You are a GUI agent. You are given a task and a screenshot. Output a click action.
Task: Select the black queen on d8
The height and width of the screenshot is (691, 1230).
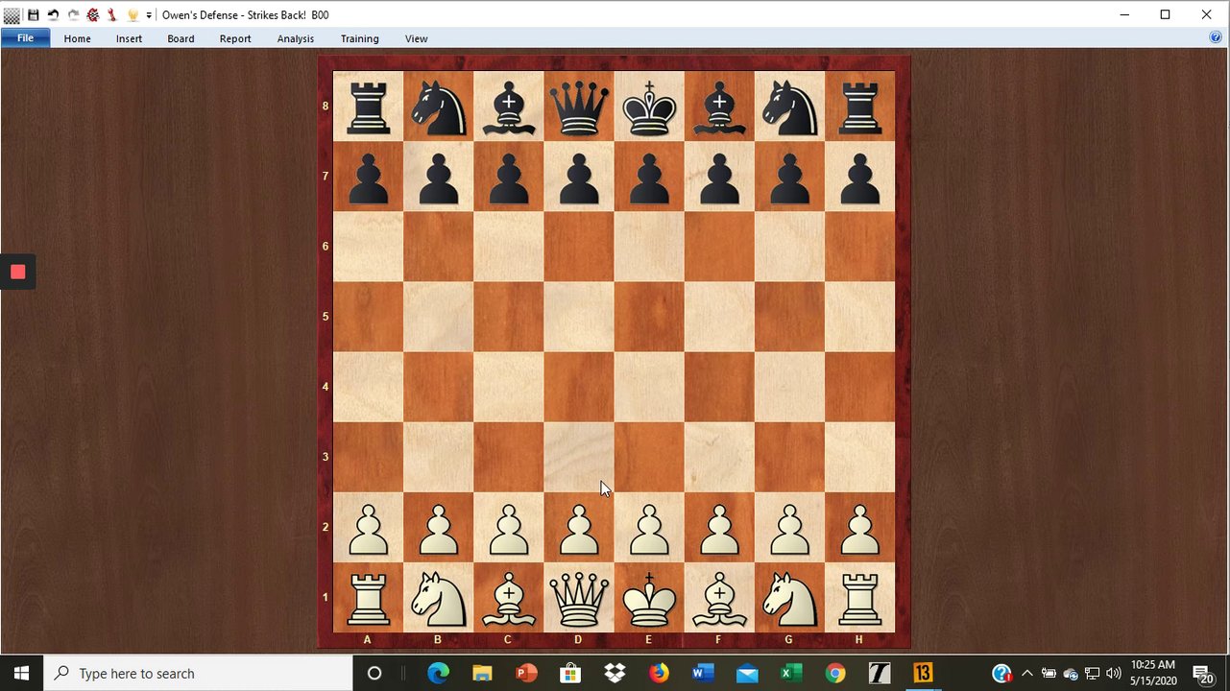(579, 107)
